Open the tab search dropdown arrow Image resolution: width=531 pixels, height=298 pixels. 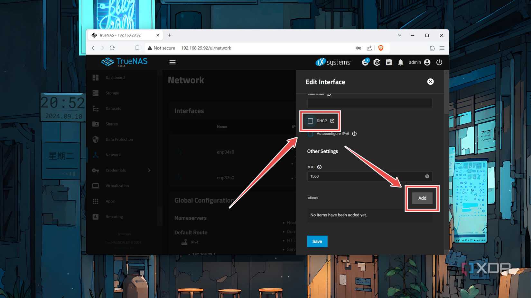pyautogui.click(x=399, y=35)
